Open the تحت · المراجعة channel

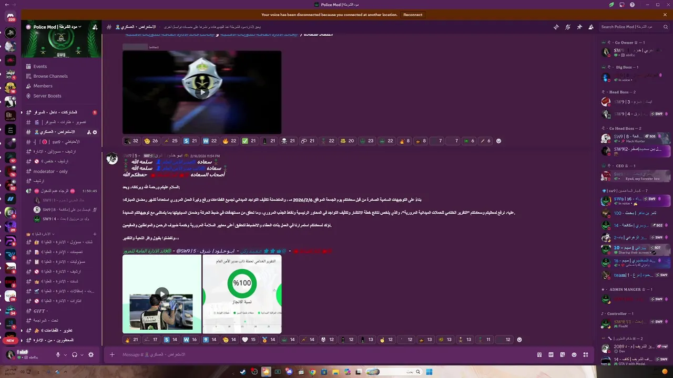[62, 320]
